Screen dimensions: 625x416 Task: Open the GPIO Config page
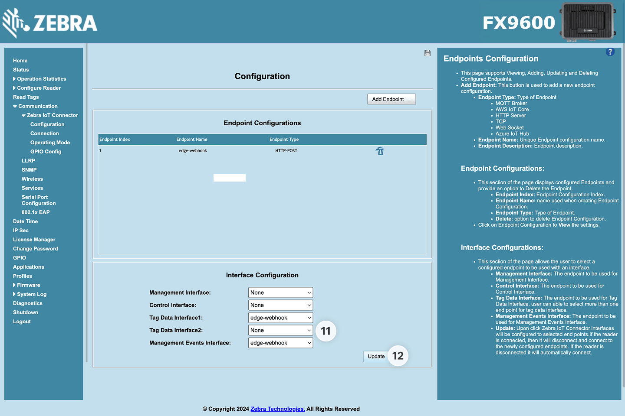pos(46,152)
